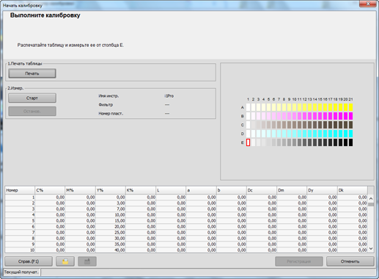This screenshot has width=379, height=279.
Task: Select the white patch A1 in row A
Action: [x=248, y=107]
